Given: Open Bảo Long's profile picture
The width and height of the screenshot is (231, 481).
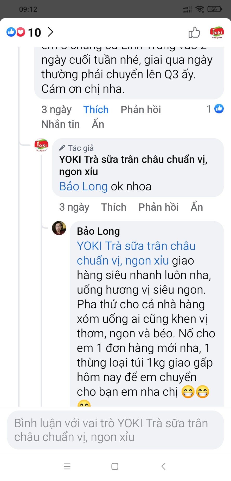Looking at the screenshot, I should coord(59,228).
